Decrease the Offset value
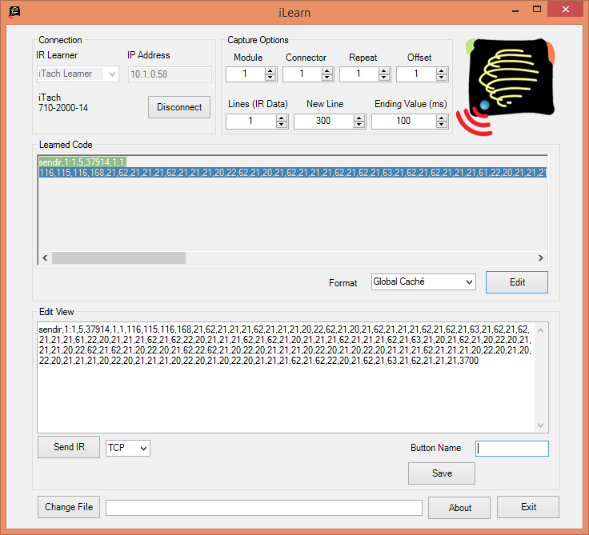The image size is (589, 535). 442,78
